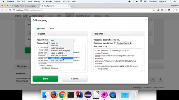Choose 'does not match regexp' option
This screenshot has height=100, width=179.
pyautogui.click(x=60, y=51)
